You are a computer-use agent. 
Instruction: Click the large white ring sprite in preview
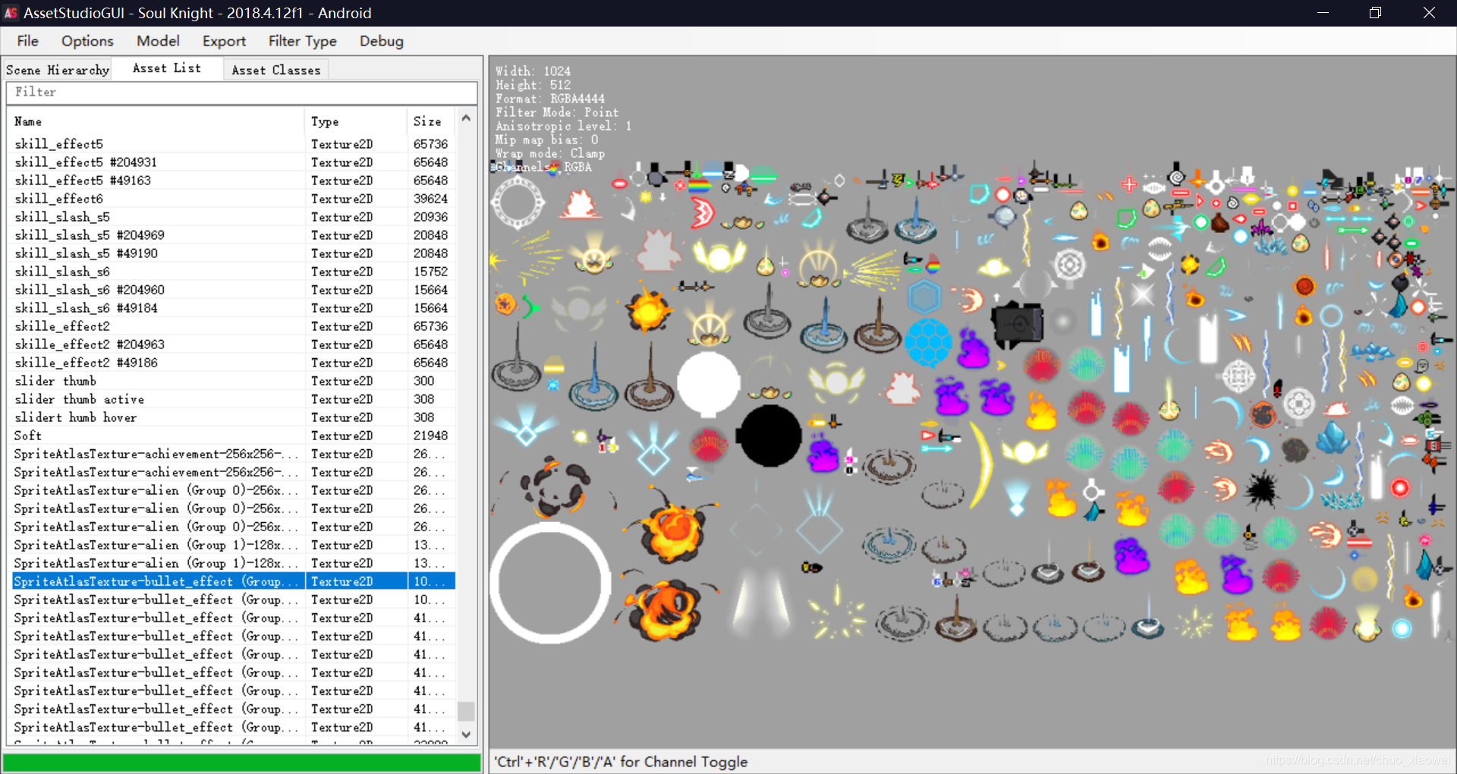pyautogui.click(x=550, y=584)
